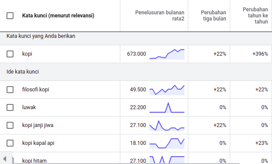The height and width of the screenshot is (164, 272).
Task: Select the filosofi kopi checkbox
Action: 10,90
